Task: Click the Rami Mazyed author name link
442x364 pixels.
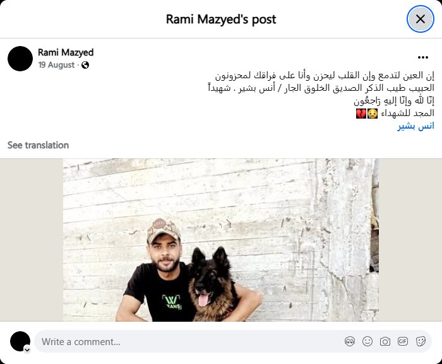Action: (x=66, y=52)
